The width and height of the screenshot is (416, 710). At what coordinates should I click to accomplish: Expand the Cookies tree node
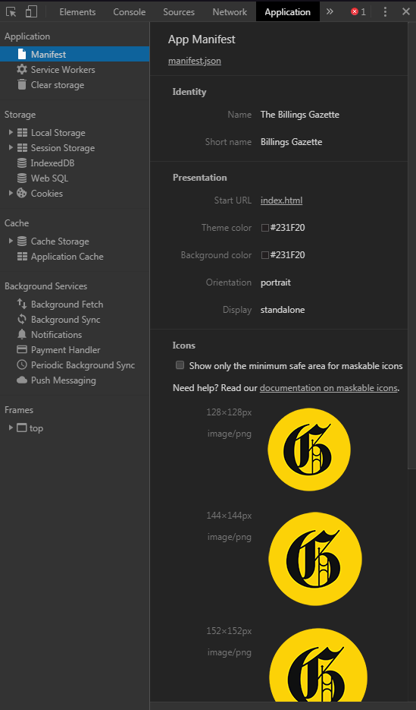point(11,193)
